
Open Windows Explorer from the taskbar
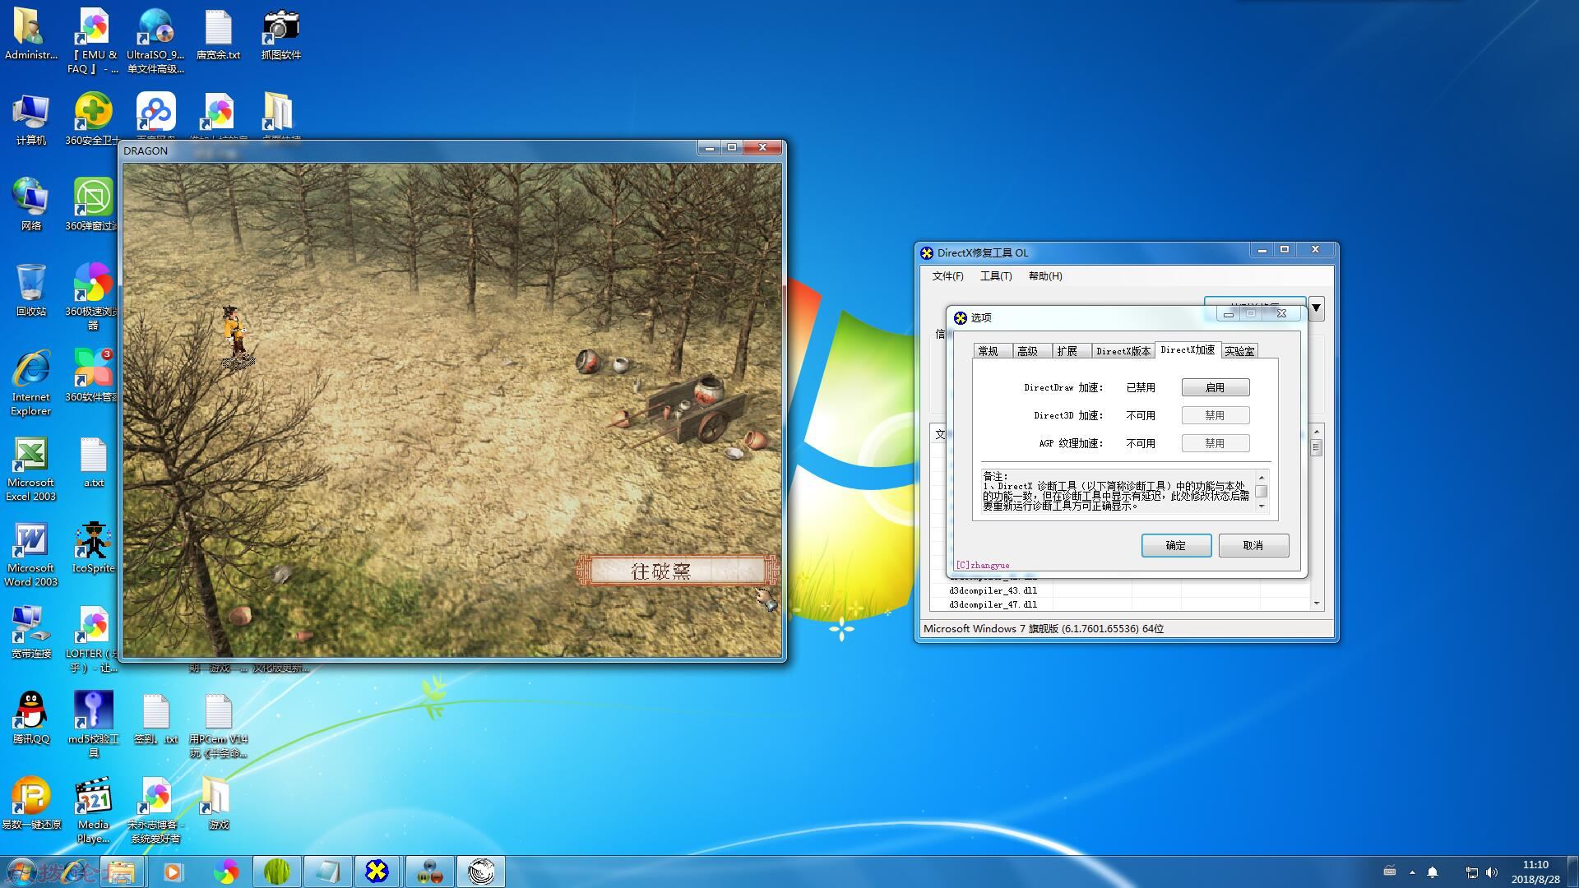pyautogui.click(x=121, y=872)
